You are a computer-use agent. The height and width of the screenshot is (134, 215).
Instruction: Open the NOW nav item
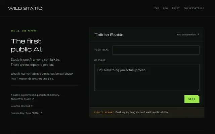tap(165, 8)
